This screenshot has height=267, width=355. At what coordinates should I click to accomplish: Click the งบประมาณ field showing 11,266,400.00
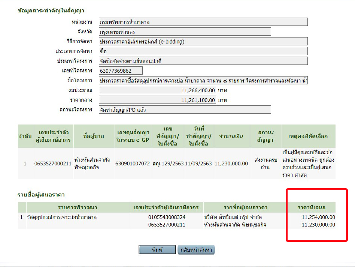pyautogui.click(x=157, y=90)
